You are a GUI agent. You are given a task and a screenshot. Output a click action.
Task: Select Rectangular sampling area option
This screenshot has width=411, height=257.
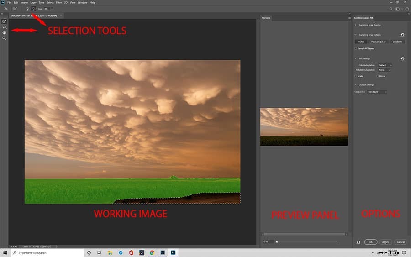(x=378, y=42)
